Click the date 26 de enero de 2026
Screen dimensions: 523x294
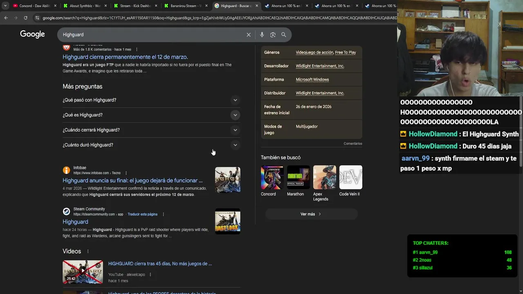tap(313, 107)
